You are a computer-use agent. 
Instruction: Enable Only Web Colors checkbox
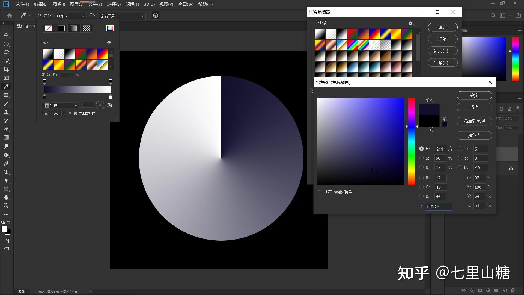(319, 193)
